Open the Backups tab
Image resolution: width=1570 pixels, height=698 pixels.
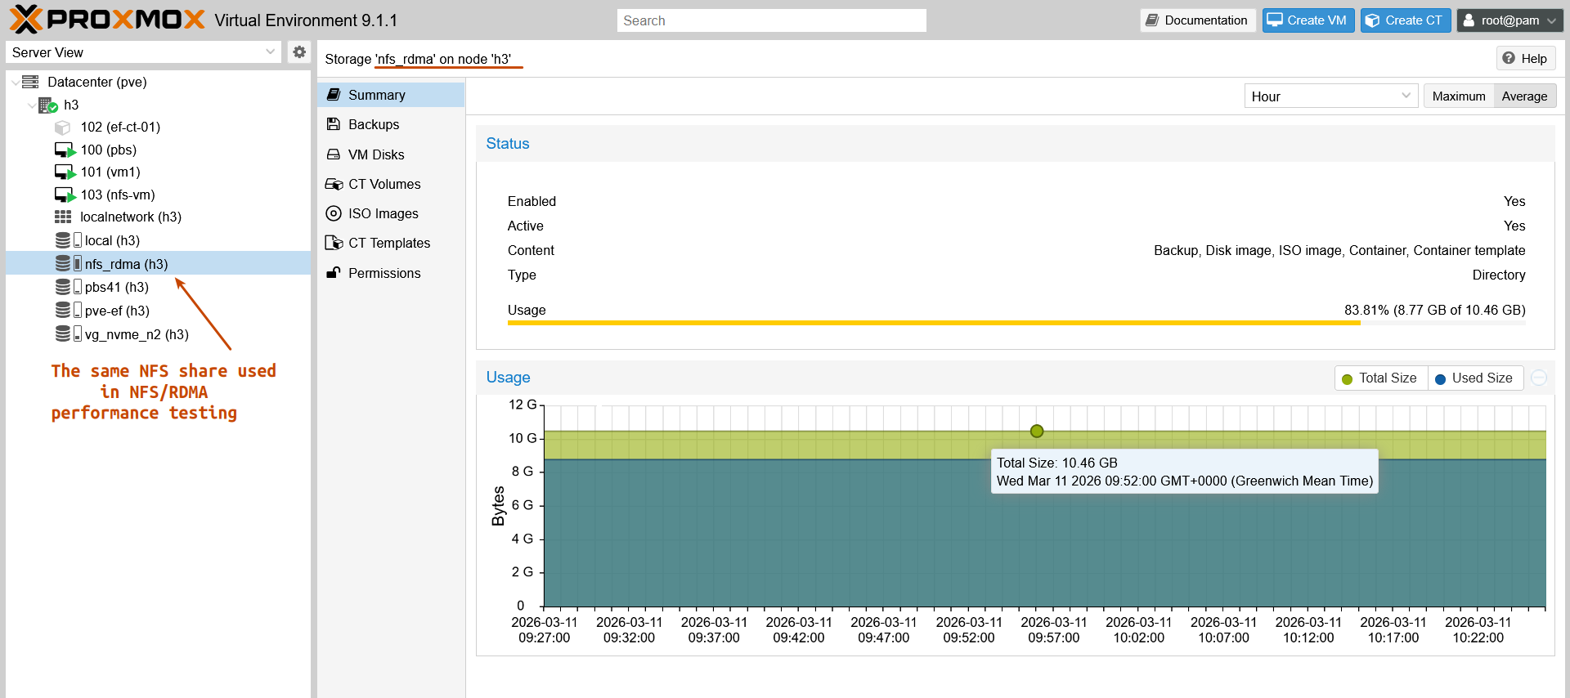pyautogui.click(x=391, y=124)
